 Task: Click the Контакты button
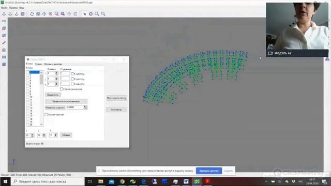click(x=116, y=110)
